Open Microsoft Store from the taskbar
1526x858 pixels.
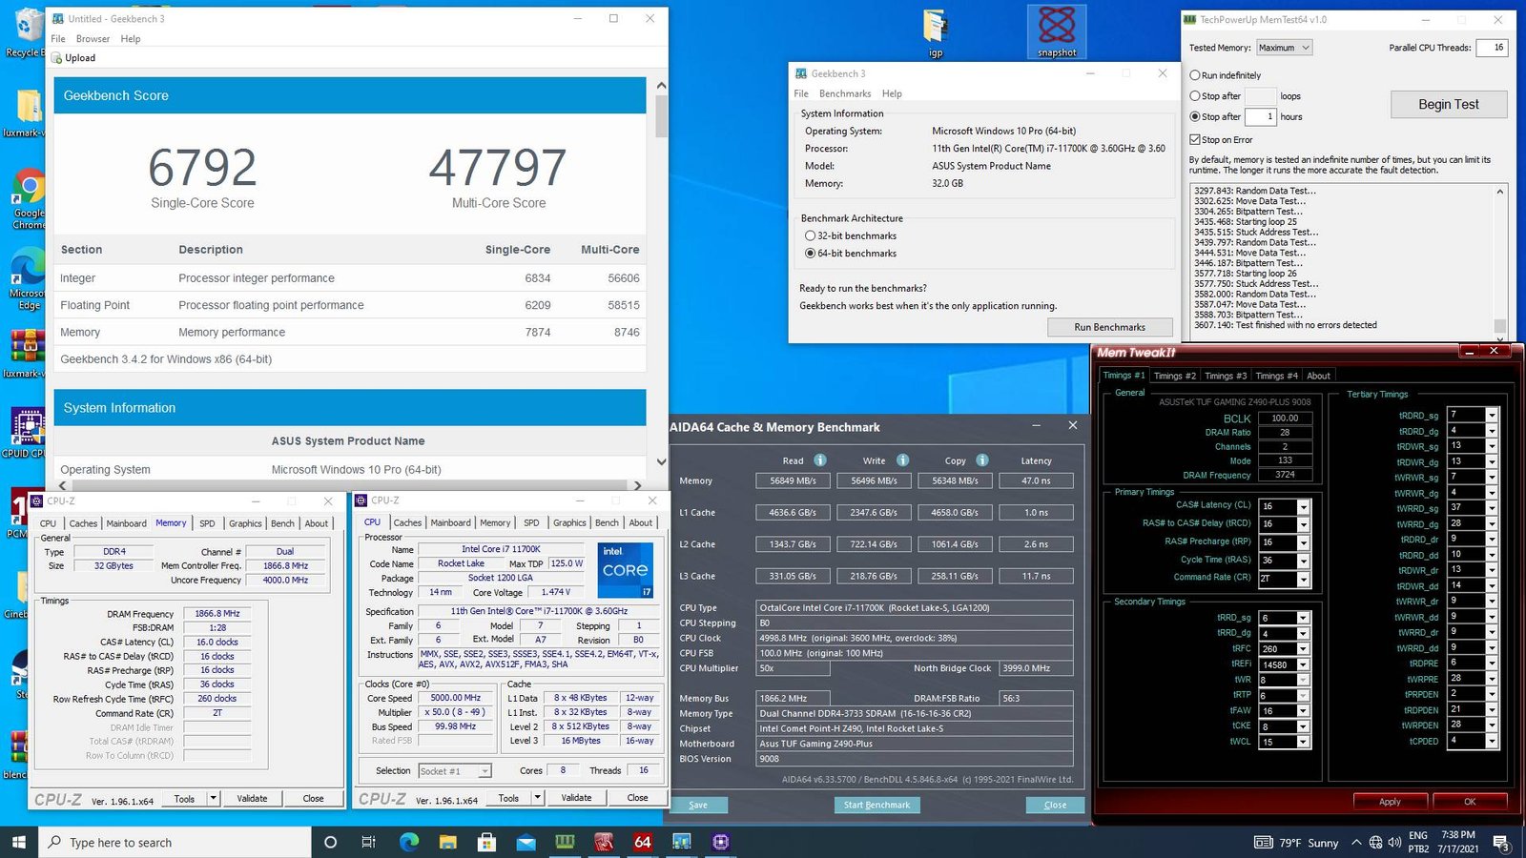click(x=487, y=842)
